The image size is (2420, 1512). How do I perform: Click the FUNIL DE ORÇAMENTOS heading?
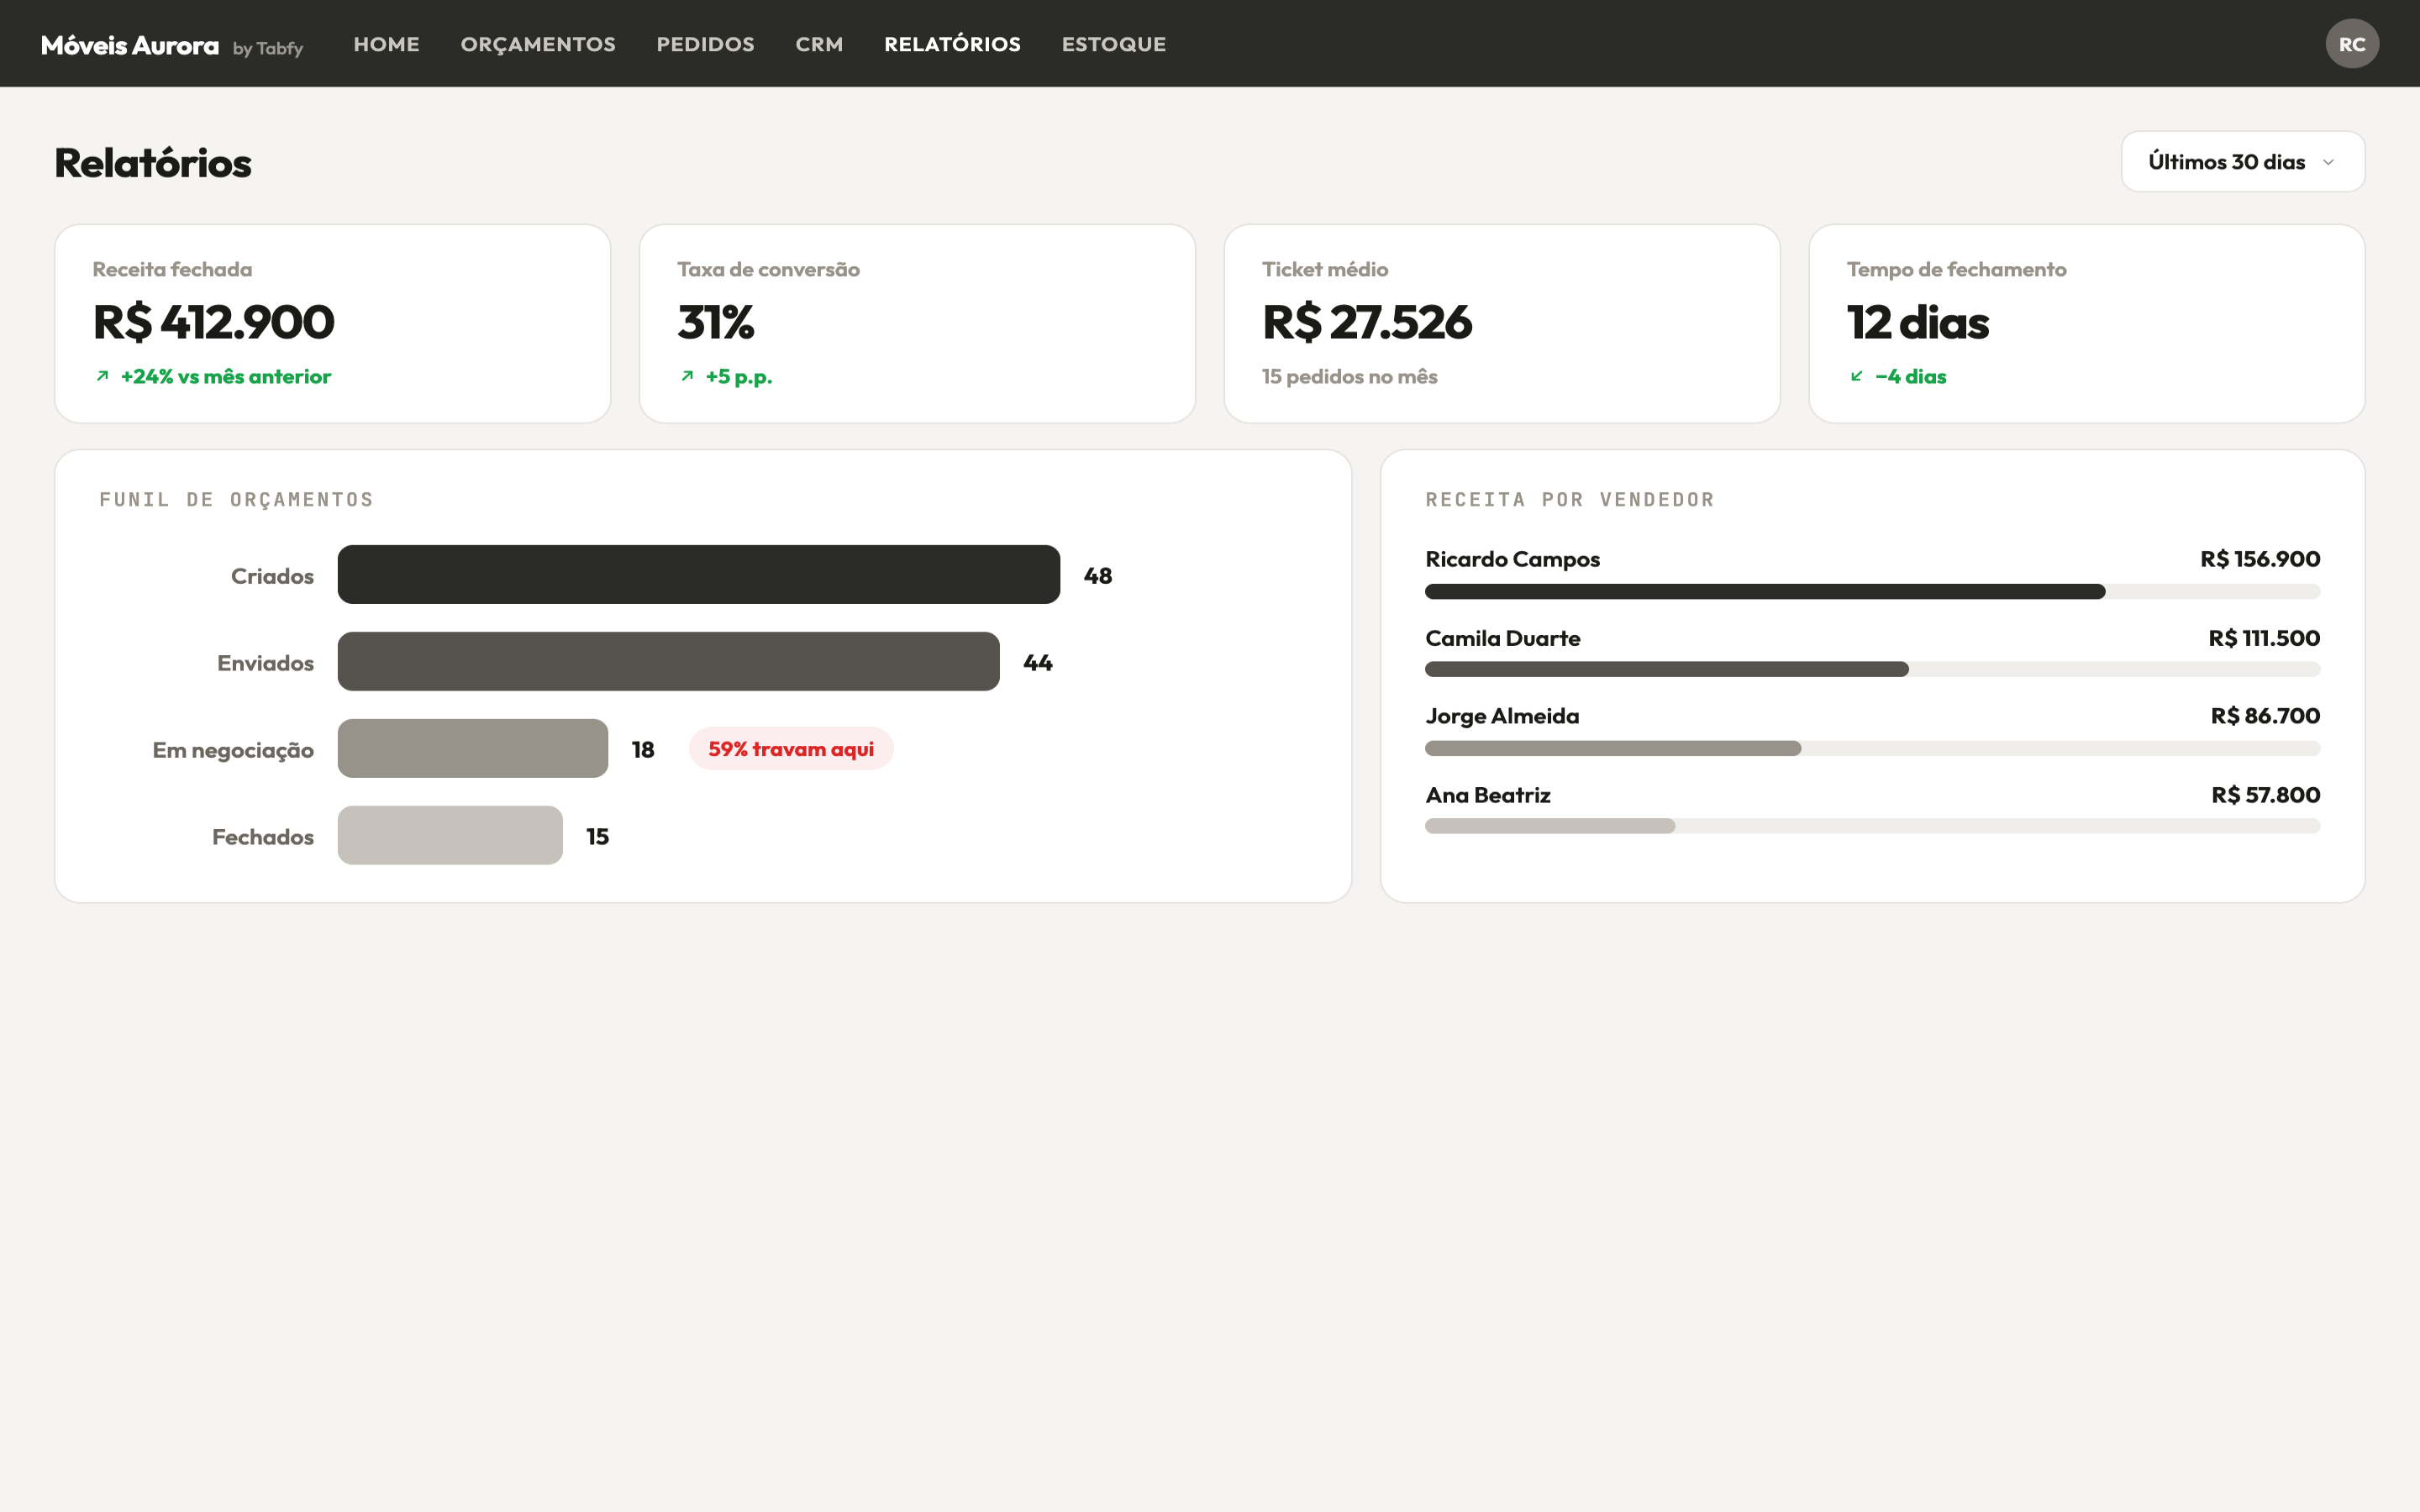tap(236, 499)
